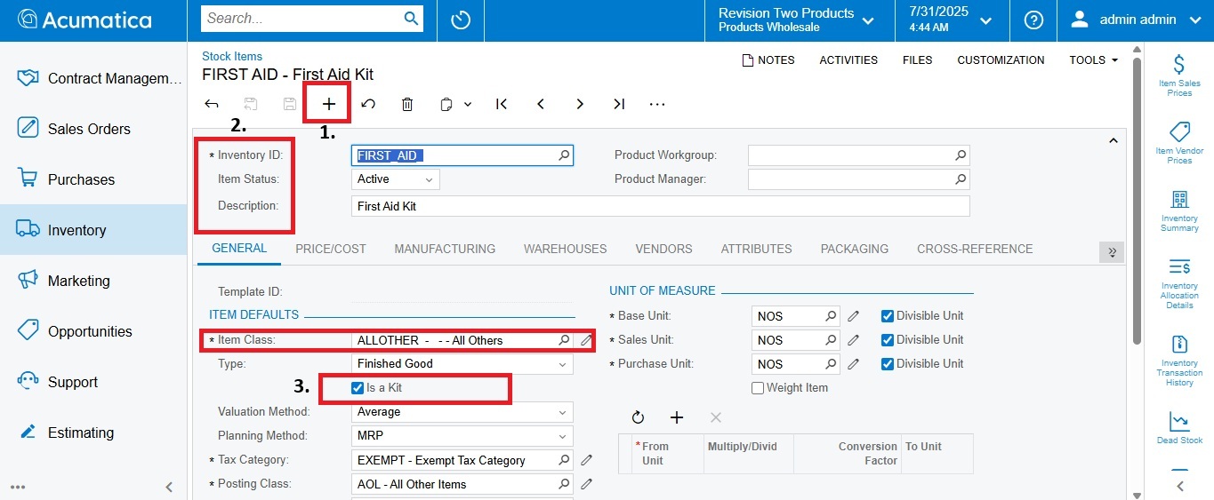Refresh the unit conversion table
This screenshot has height=500, width=1214.
click(638, 417)
